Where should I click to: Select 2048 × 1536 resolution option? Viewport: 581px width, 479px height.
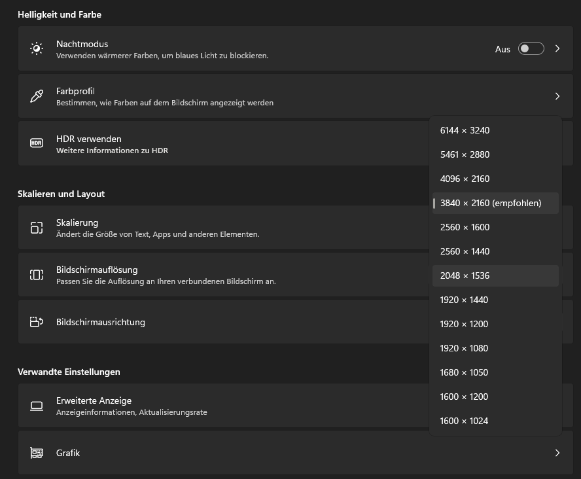click(x=465, y=275)
